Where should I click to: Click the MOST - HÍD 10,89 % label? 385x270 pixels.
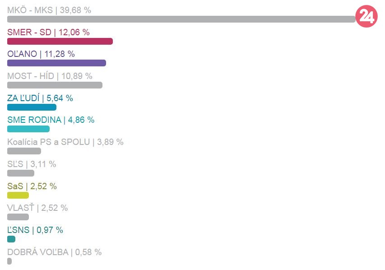[50, 76]
